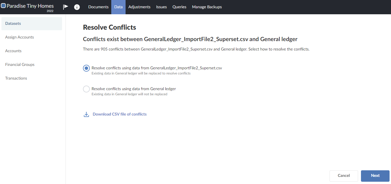Viewport: 391px width, 184px height.
Task: Select resolving conflicts using GeneralLedger_ImportFile2_Superset.csv
Action: [x=86, y=68]
